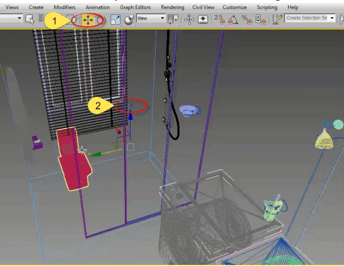Open the Modifiers menu
The height and width of the screenshot is (266, 344).
coord(64,7)
